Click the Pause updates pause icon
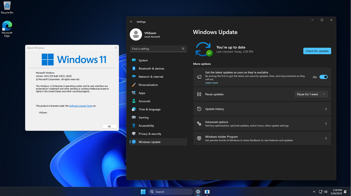Screen dimensions: 351x196 point(199,94)
